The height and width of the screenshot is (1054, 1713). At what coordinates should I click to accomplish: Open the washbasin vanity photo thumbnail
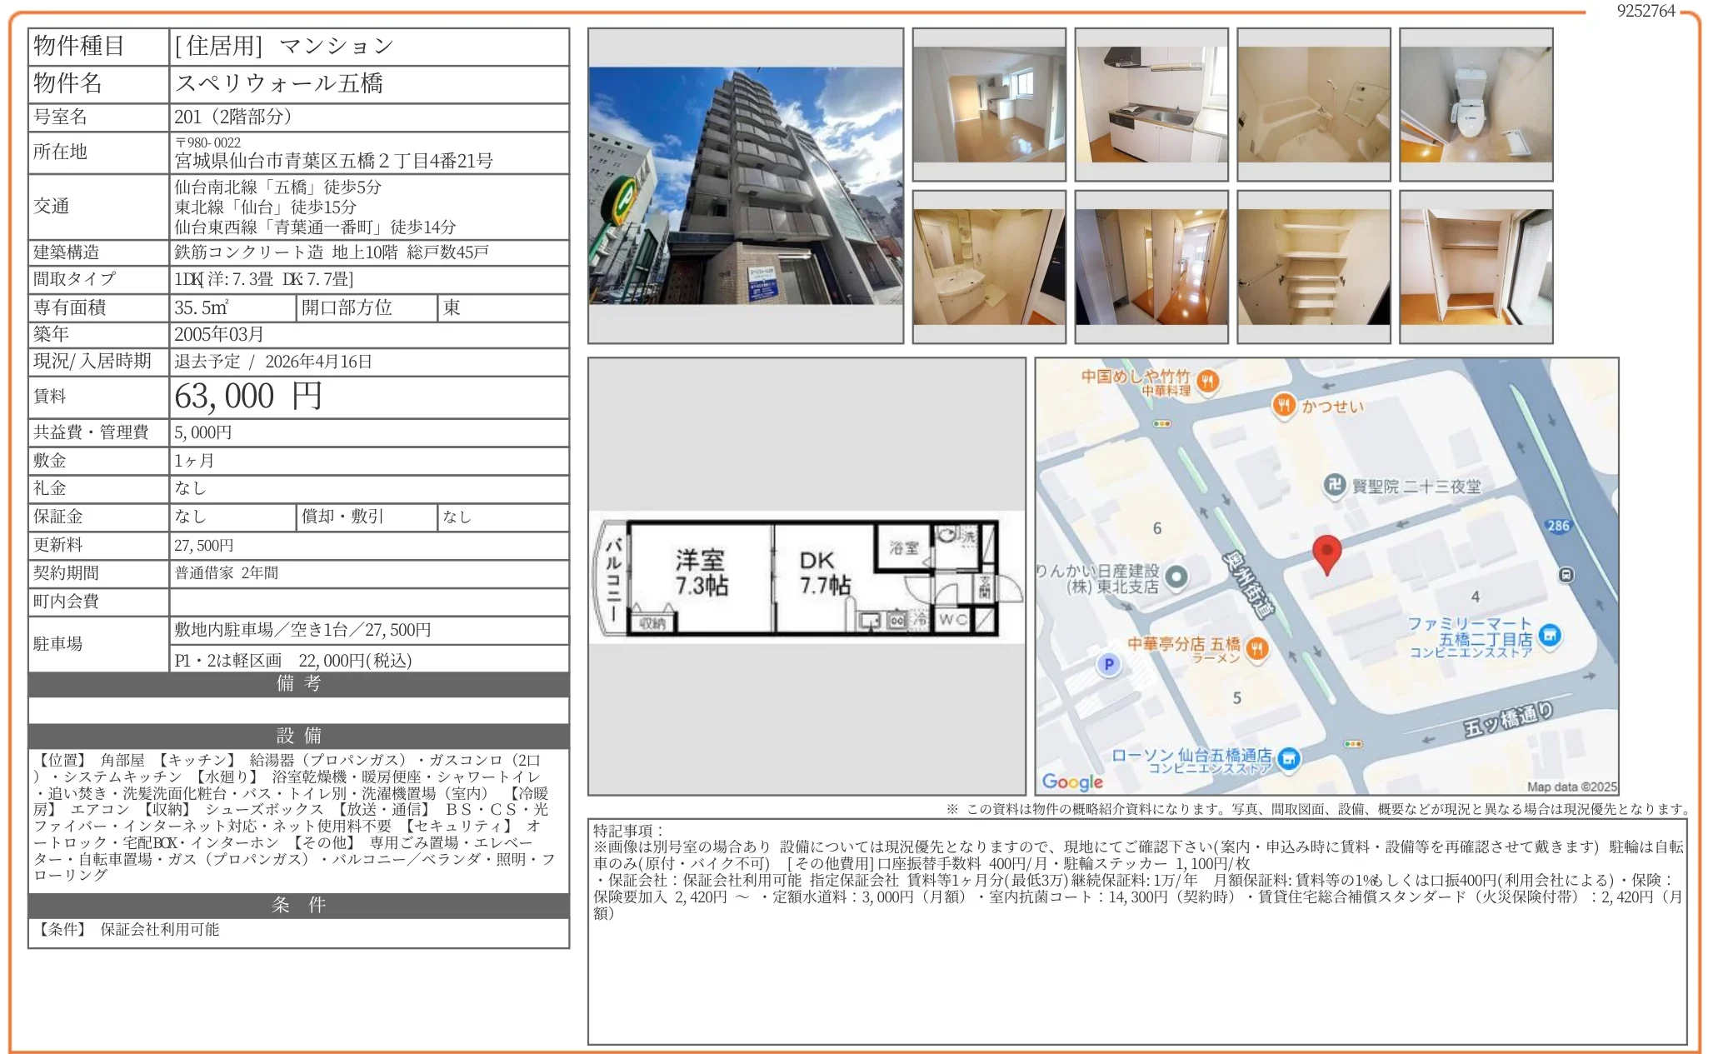988,267
